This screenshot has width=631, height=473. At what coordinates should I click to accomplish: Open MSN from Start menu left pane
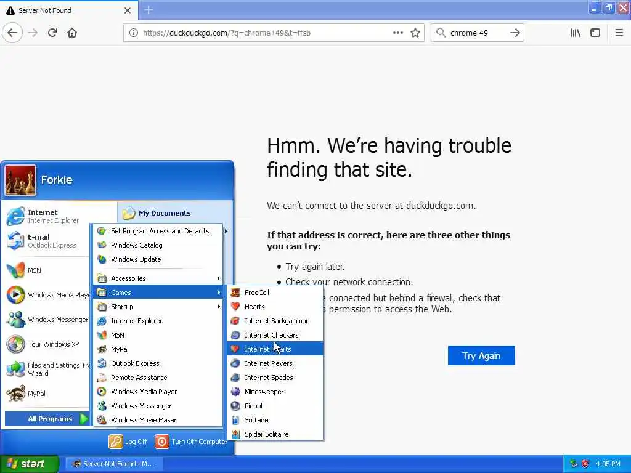(47, 270)
